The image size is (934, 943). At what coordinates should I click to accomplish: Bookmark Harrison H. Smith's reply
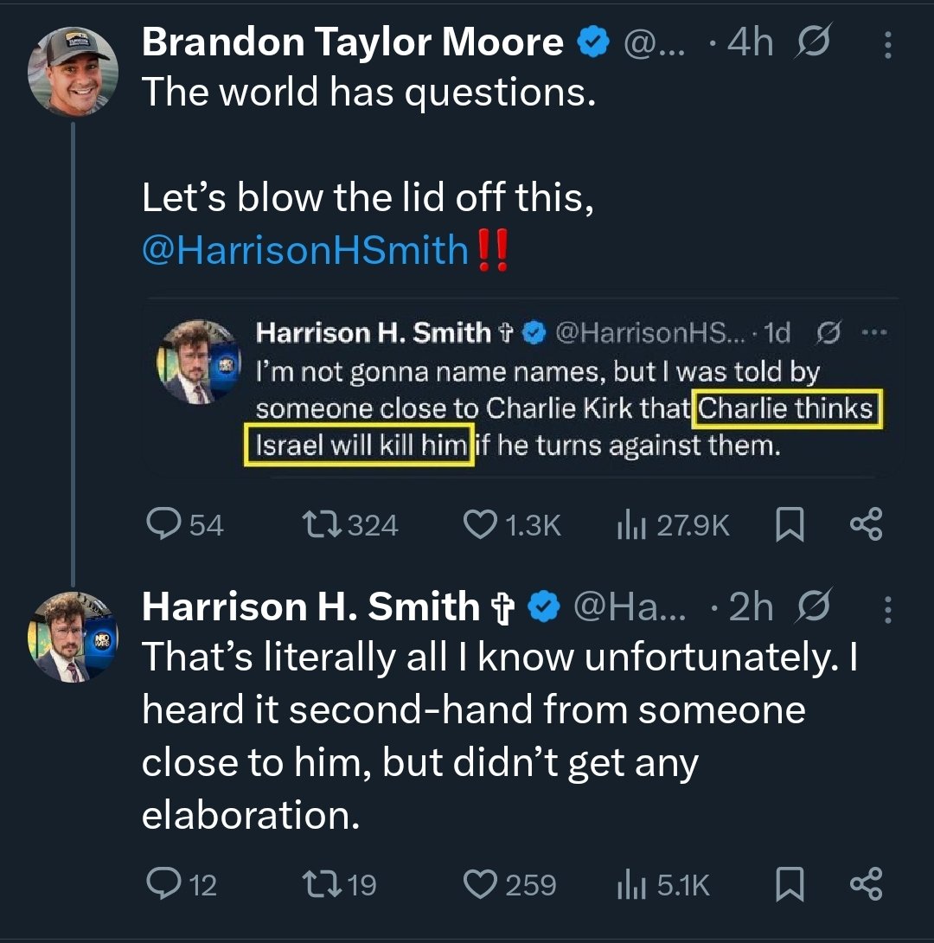[x=790, y=884]
